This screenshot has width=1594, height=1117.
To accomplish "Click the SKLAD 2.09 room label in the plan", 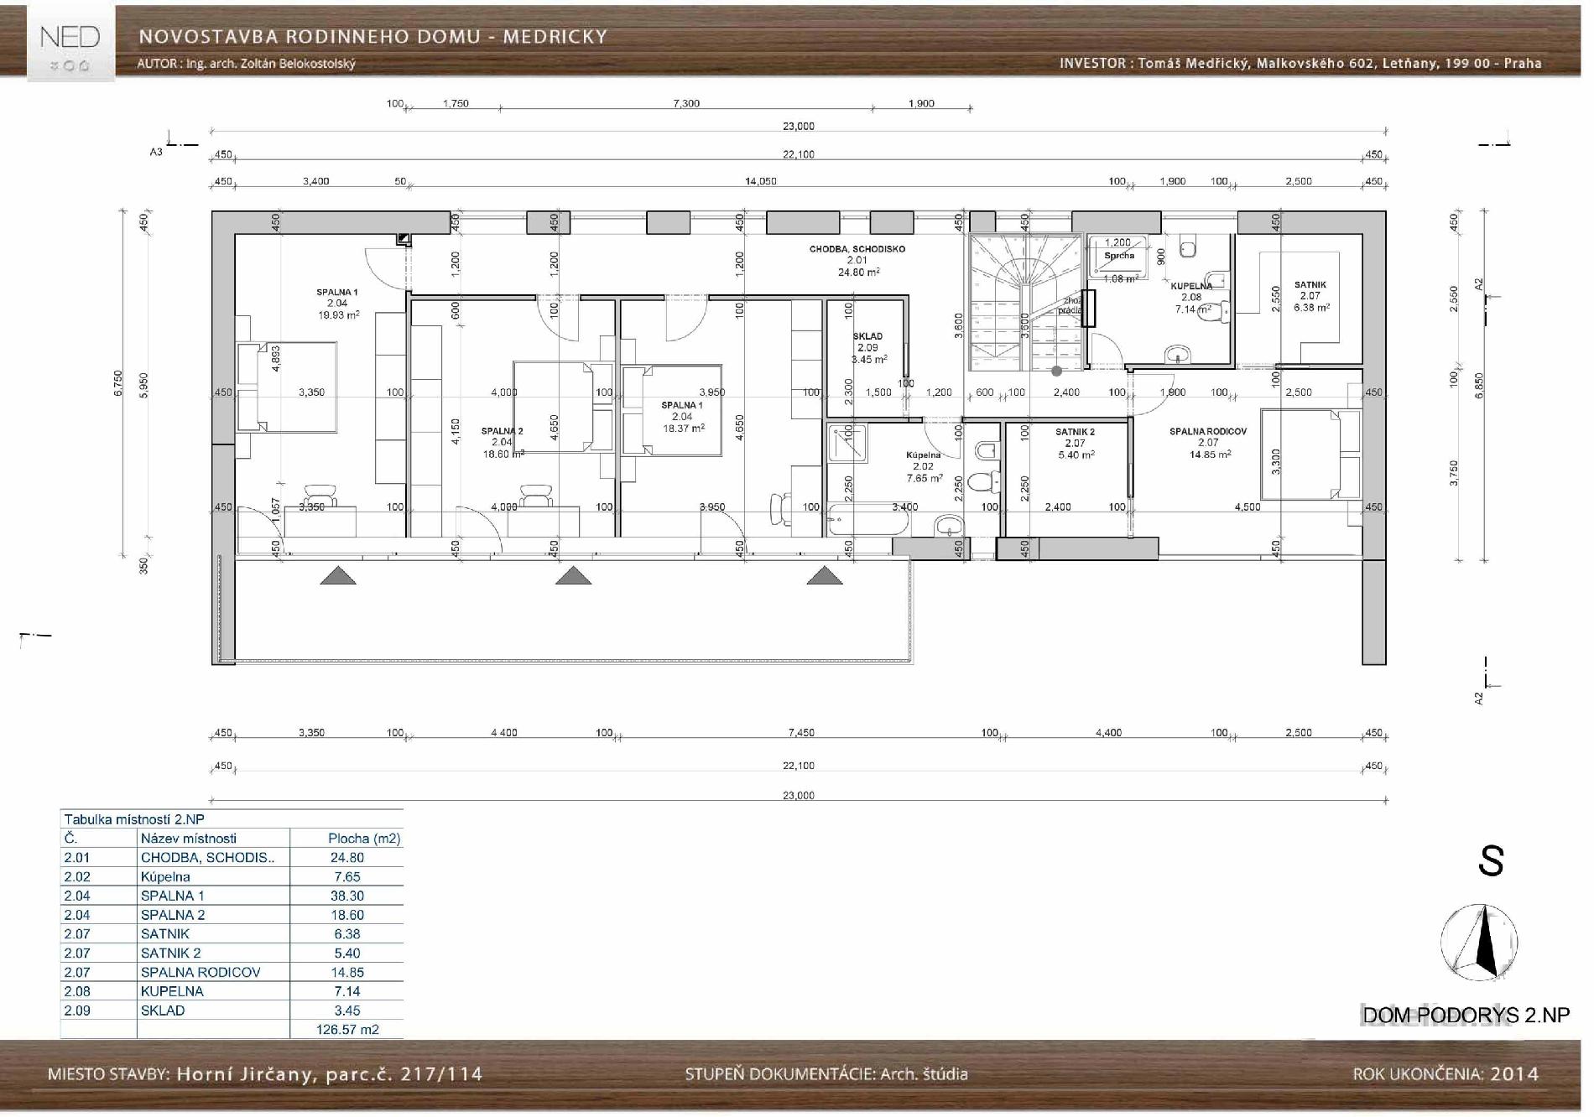I will pyautogui.click(x=867, y=347).
